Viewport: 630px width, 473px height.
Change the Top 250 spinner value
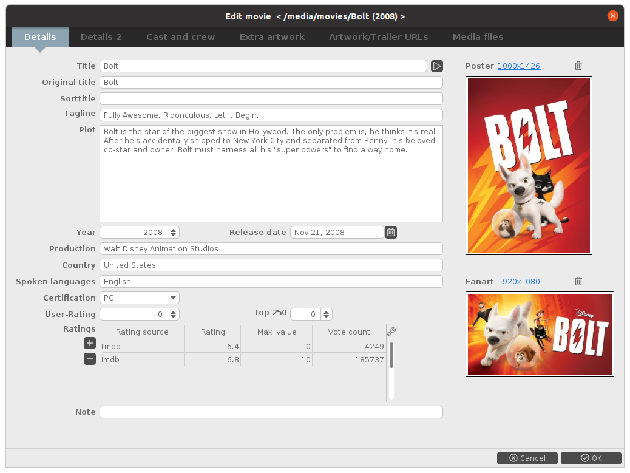pyautogui.click(x=327, y=314)
